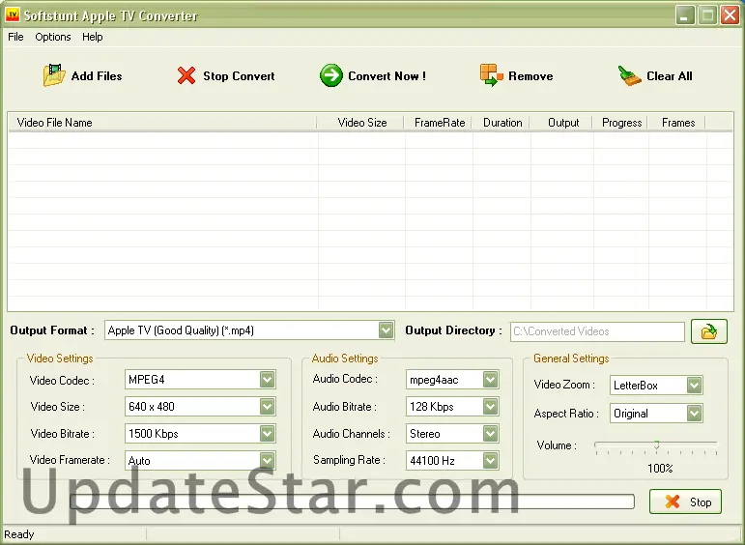Click the Add Files folder icon
The height and width of the screenshot is (545, 745).
coord(54,75)
